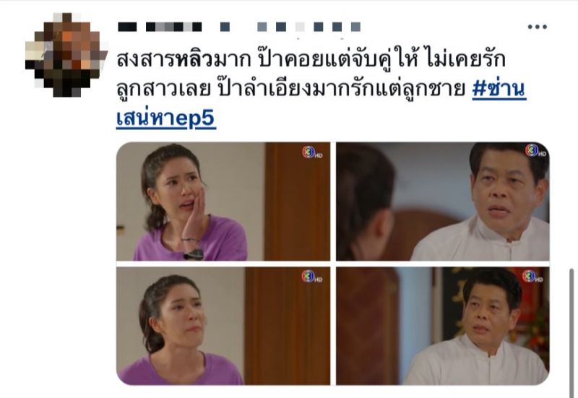Open the author's blurred username handle
Image resolution: width=578 pixels, height=398 pixels.
(x=290, y=27)
